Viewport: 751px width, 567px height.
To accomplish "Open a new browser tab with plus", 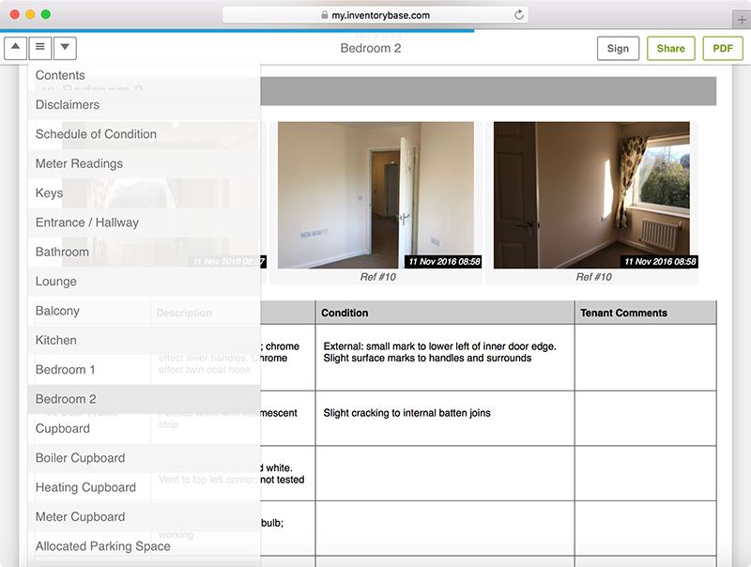I will (742, 20).
